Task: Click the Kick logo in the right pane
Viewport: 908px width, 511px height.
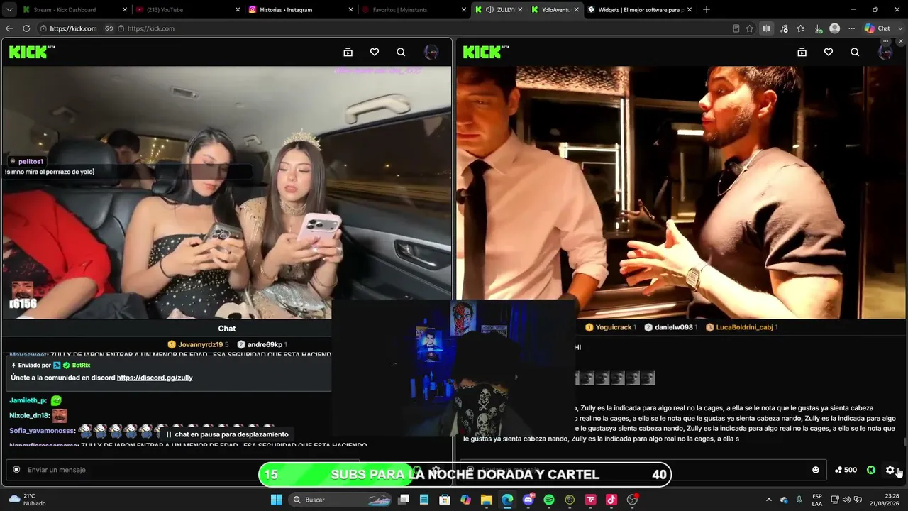Action: [x=486, y=52]
